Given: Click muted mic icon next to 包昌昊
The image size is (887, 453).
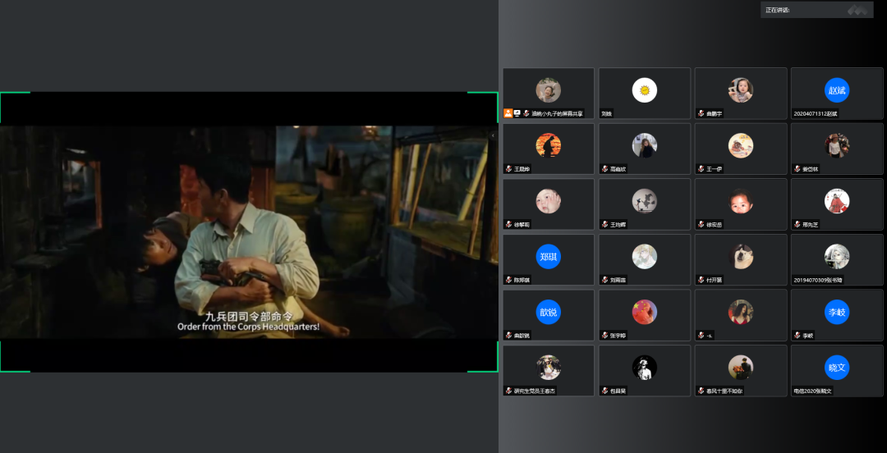Looking at the screenshot, I should 604,391.
